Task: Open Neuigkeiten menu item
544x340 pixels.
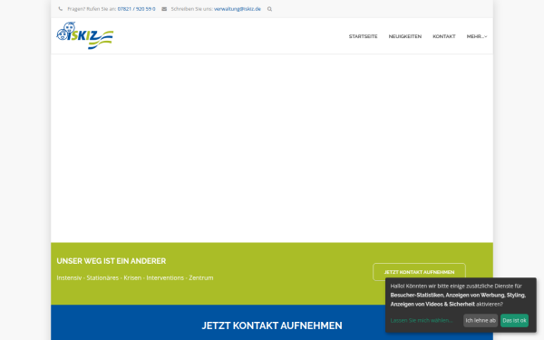Action: point(405,36)
